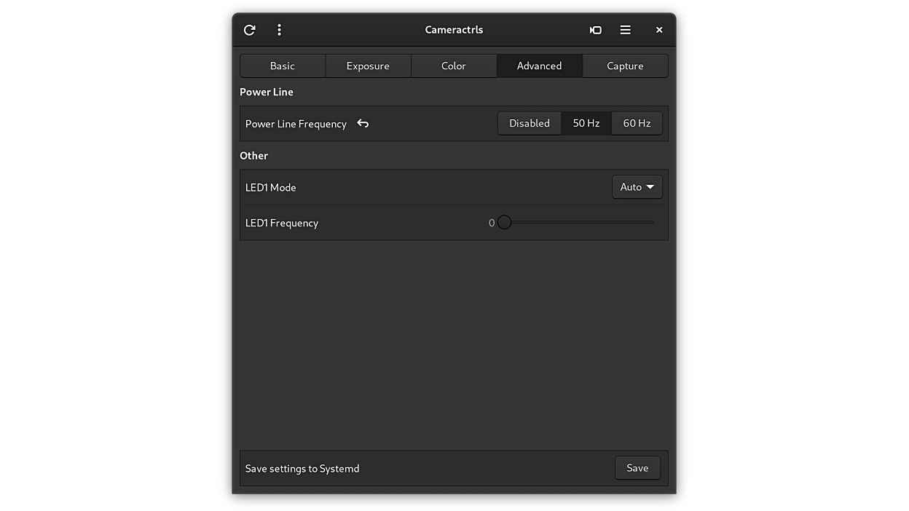This screenshot has width=909, height=511.
Task: Refresh the camera controls
Action: tap(249, 30)
